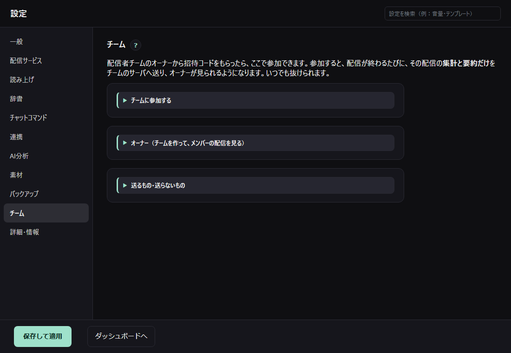Expand the チームに参加する section
The height and width of the screenshot is (353, 511).
[x=255, y=100]
